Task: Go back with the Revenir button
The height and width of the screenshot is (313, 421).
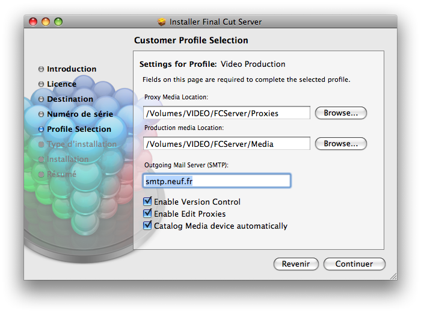Action: click(x=296, y=264)
